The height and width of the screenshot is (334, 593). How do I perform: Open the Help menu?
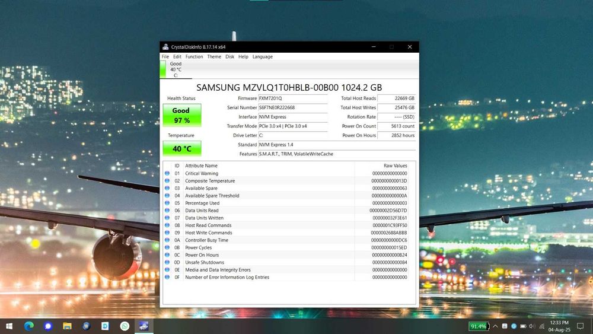(243, 57)
